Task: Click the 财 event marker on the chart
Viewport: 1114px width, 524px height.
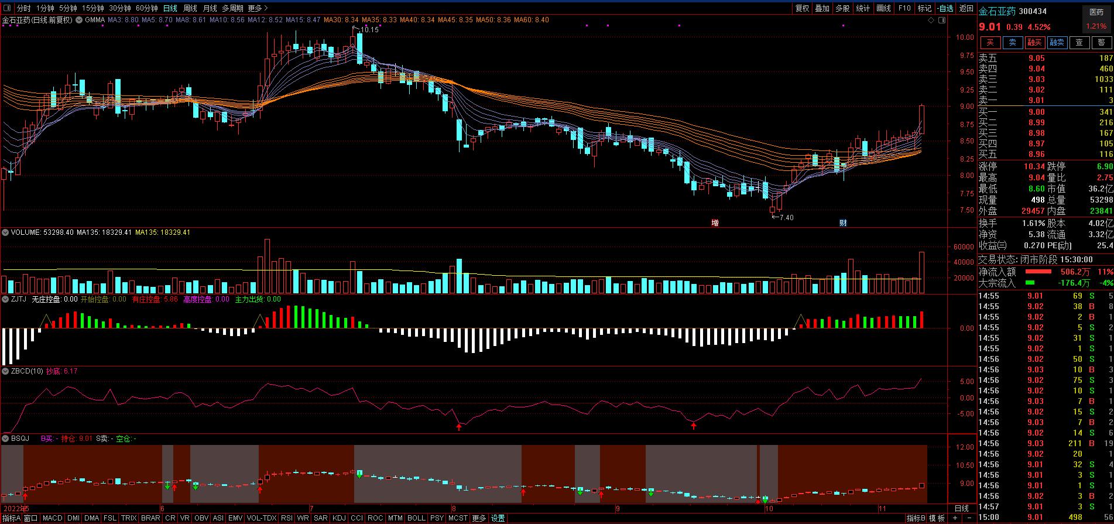Action: tap(843, 223)
